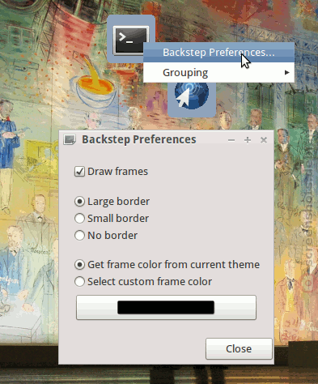Select the No border option
The height and width of the screenshot is (384, 318).
pos(79,236)
